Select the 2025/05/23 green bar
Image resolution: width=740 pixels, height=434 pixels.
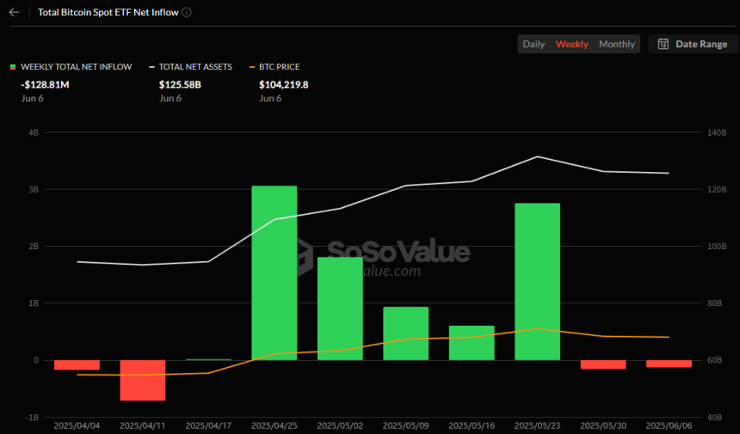click(x=538, y=282)
